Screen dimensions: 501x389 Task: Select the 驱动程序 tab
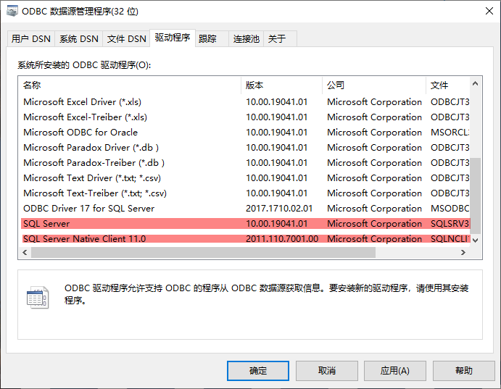coord(173,38)
